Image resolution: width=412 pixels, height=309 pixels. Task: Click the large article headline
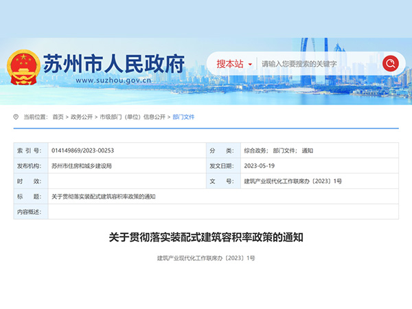206,238
